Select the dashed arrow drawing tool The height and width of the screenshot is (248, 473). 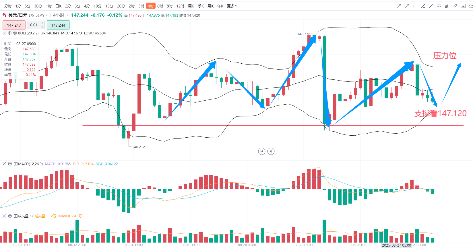click(407, 6)
